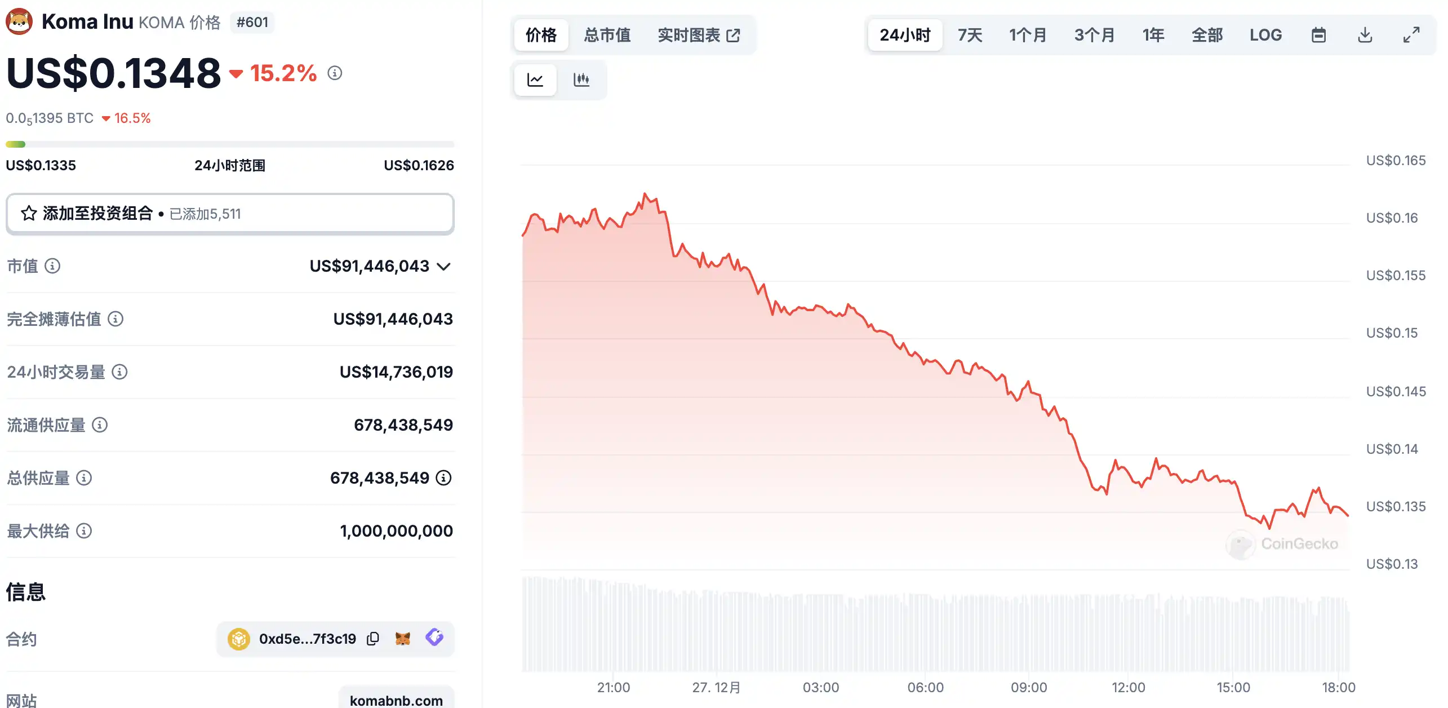The height and width of the screenshot is (708, 1448).
Task: Open the komabnb.com website link
Action: pyautogui.click(x=396, y=700)
